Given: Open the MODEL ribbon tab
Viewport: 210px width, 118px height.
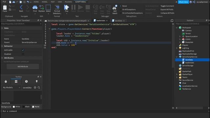Looking at the screenshot, I should tap(45, 2).
